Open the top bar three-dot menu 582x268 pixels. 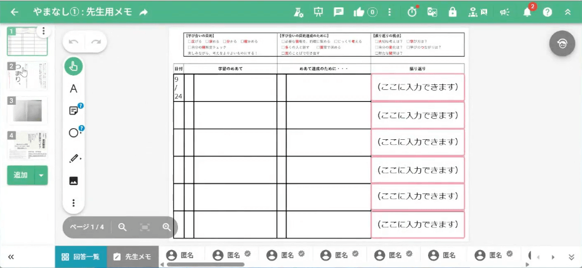pyautogui.click(x=389, y=12)
